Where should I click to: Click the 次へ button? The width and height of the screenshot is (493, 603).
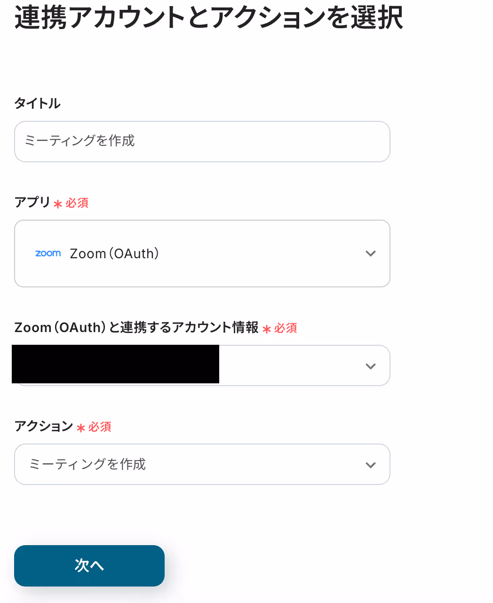coord(89,566)
